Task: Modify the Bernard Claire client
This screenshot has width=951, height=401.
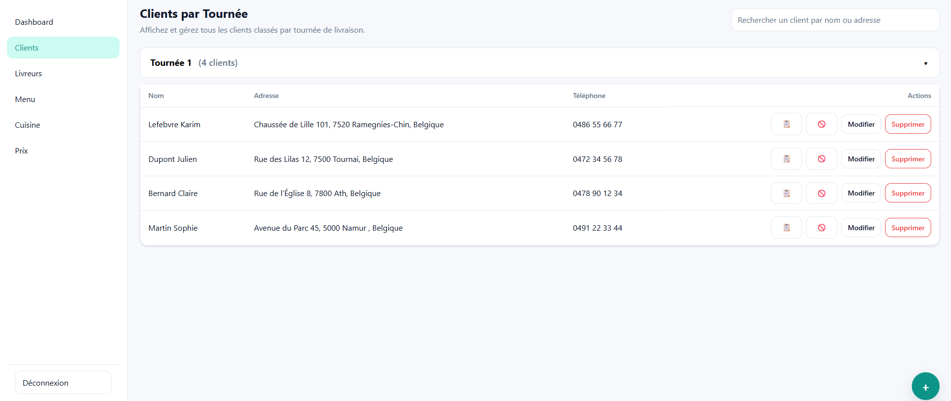Action: [861, 193]
